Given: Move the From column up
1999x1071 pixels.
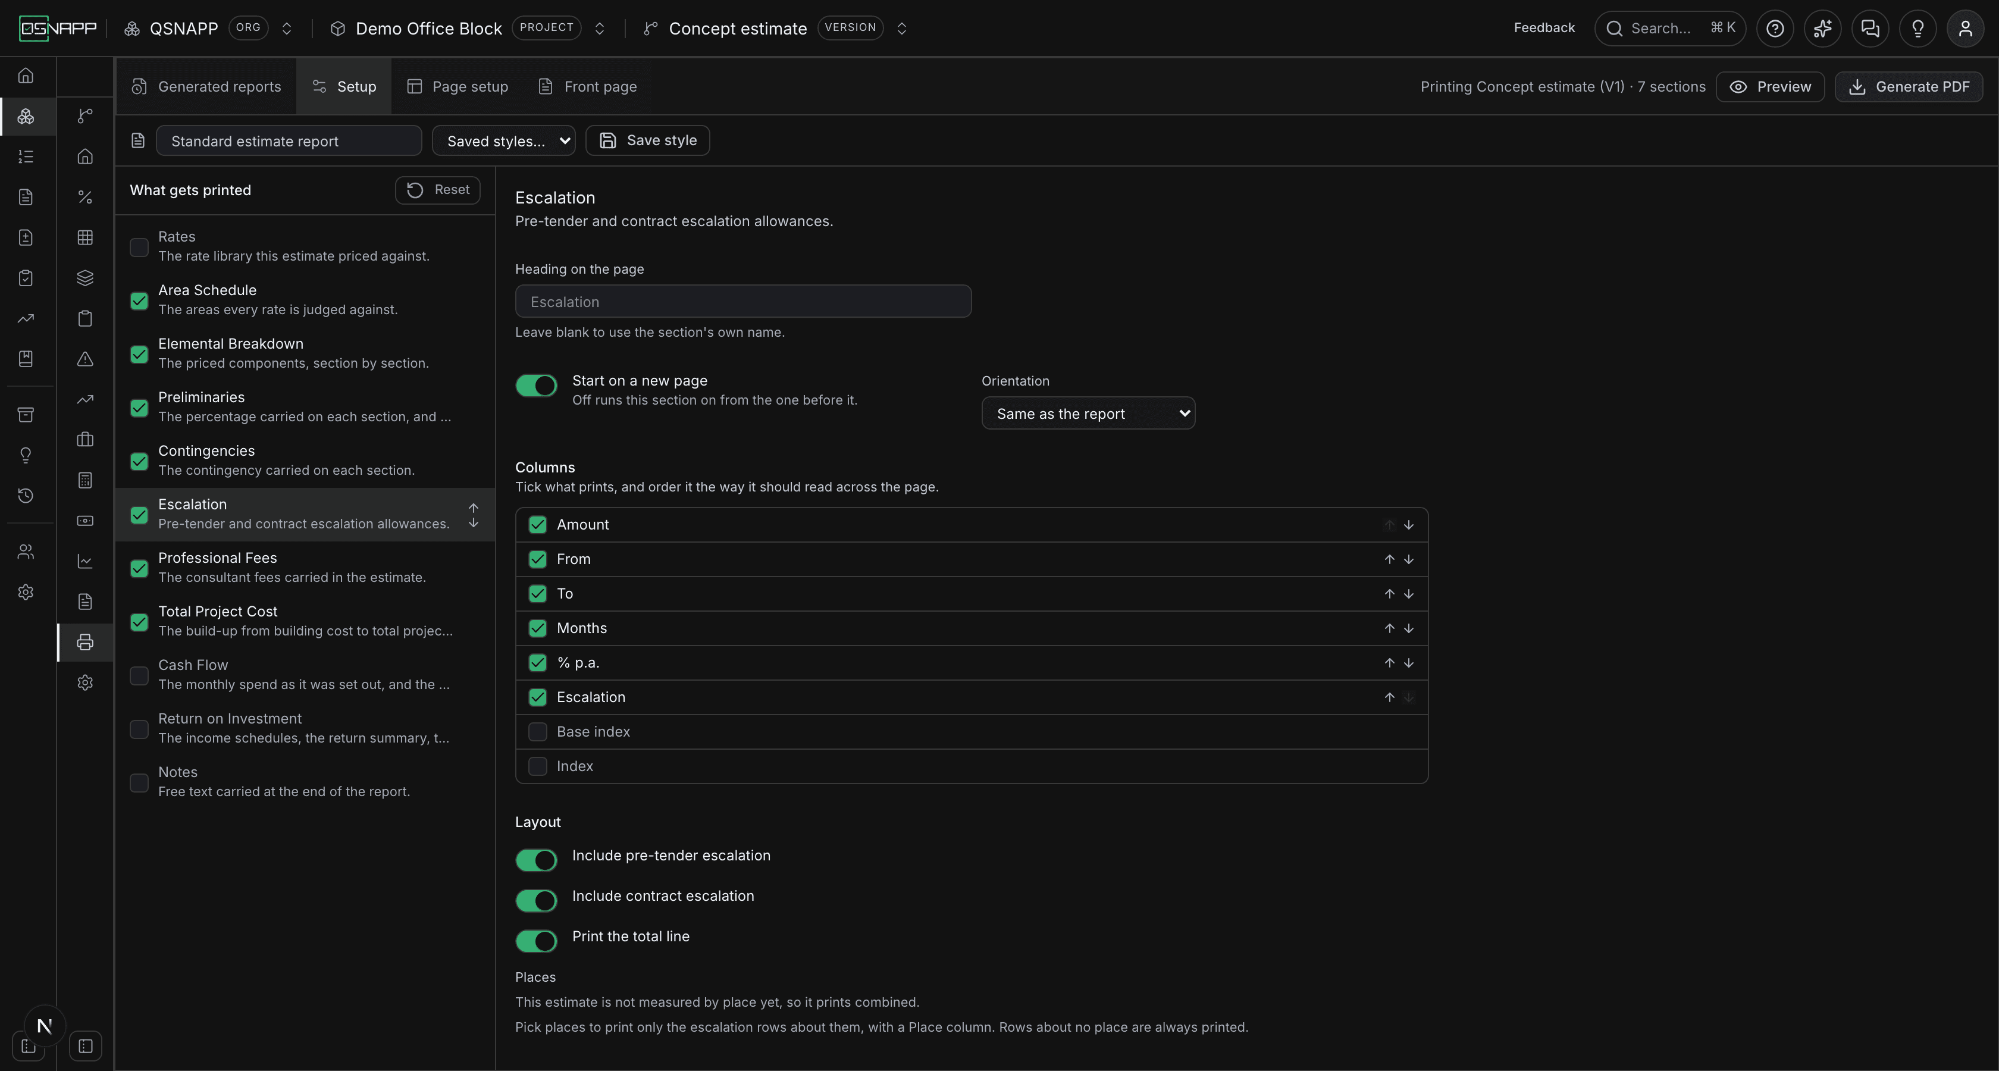Looking at the screenshot, I should pyautogui.click(x=1389, y=559).
